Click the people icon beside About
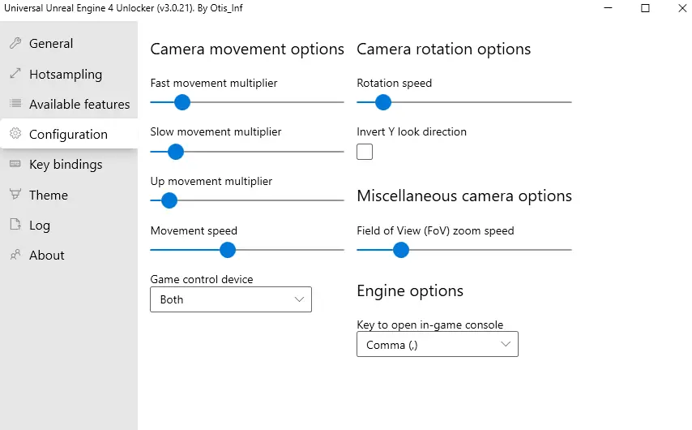Viewport: 692px width, 430px height. [15, 255]
